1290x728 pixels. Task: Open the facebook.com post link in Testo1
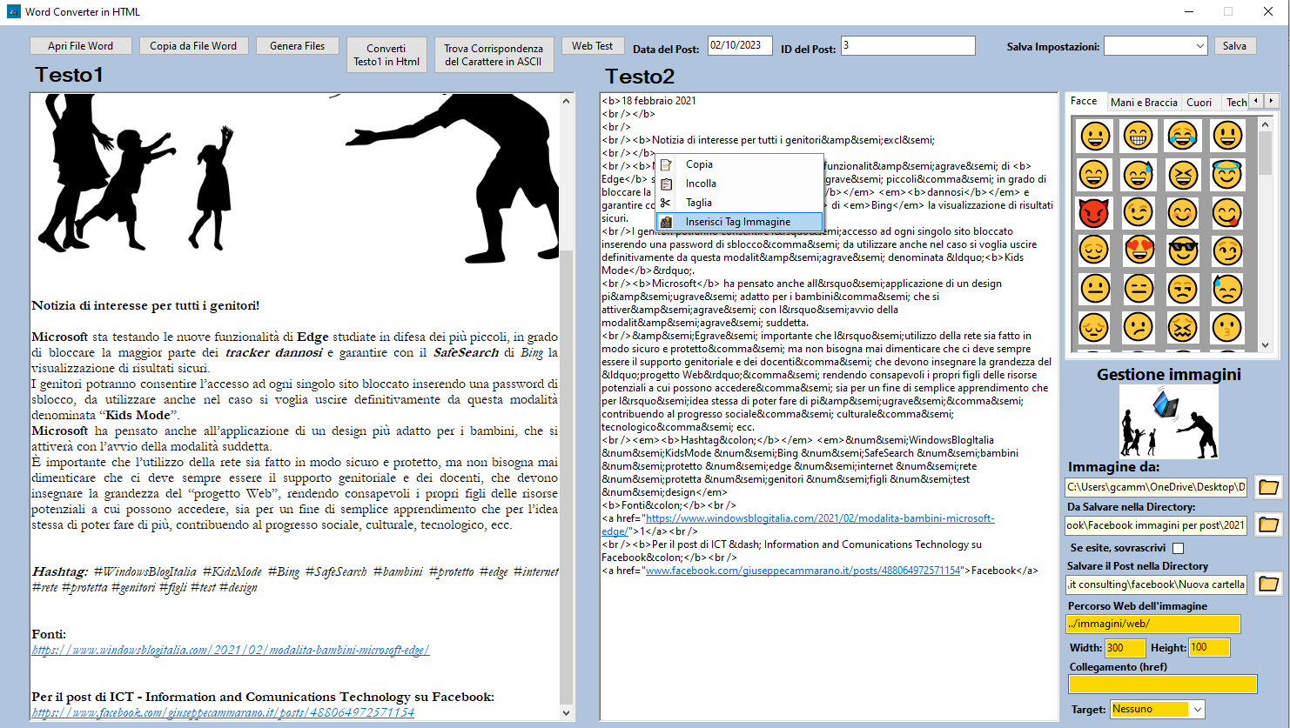[223, 712]
